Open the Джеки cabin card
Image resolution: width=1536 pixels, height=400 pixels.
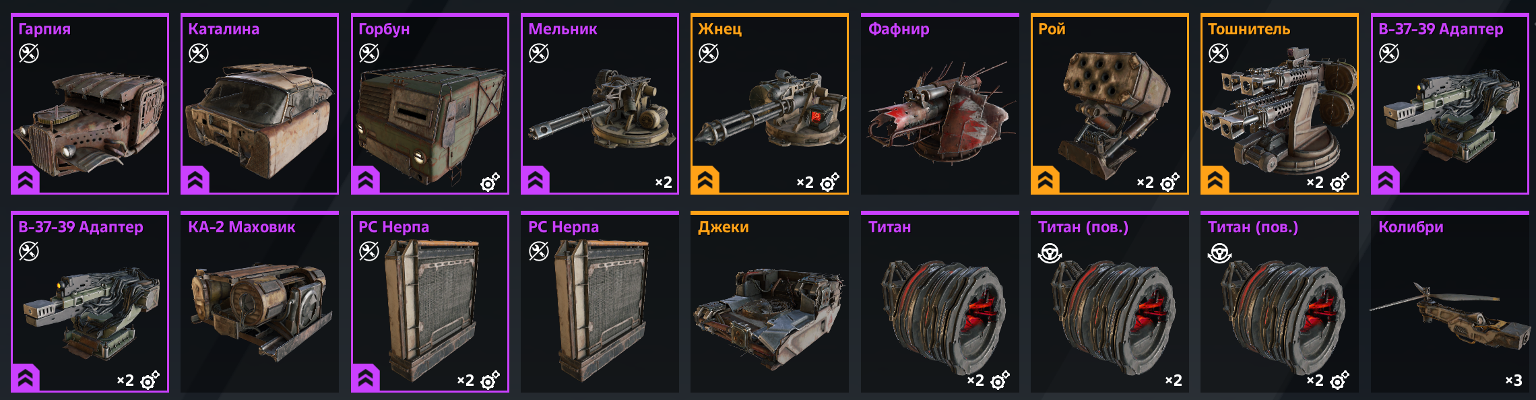coord(769,302)
